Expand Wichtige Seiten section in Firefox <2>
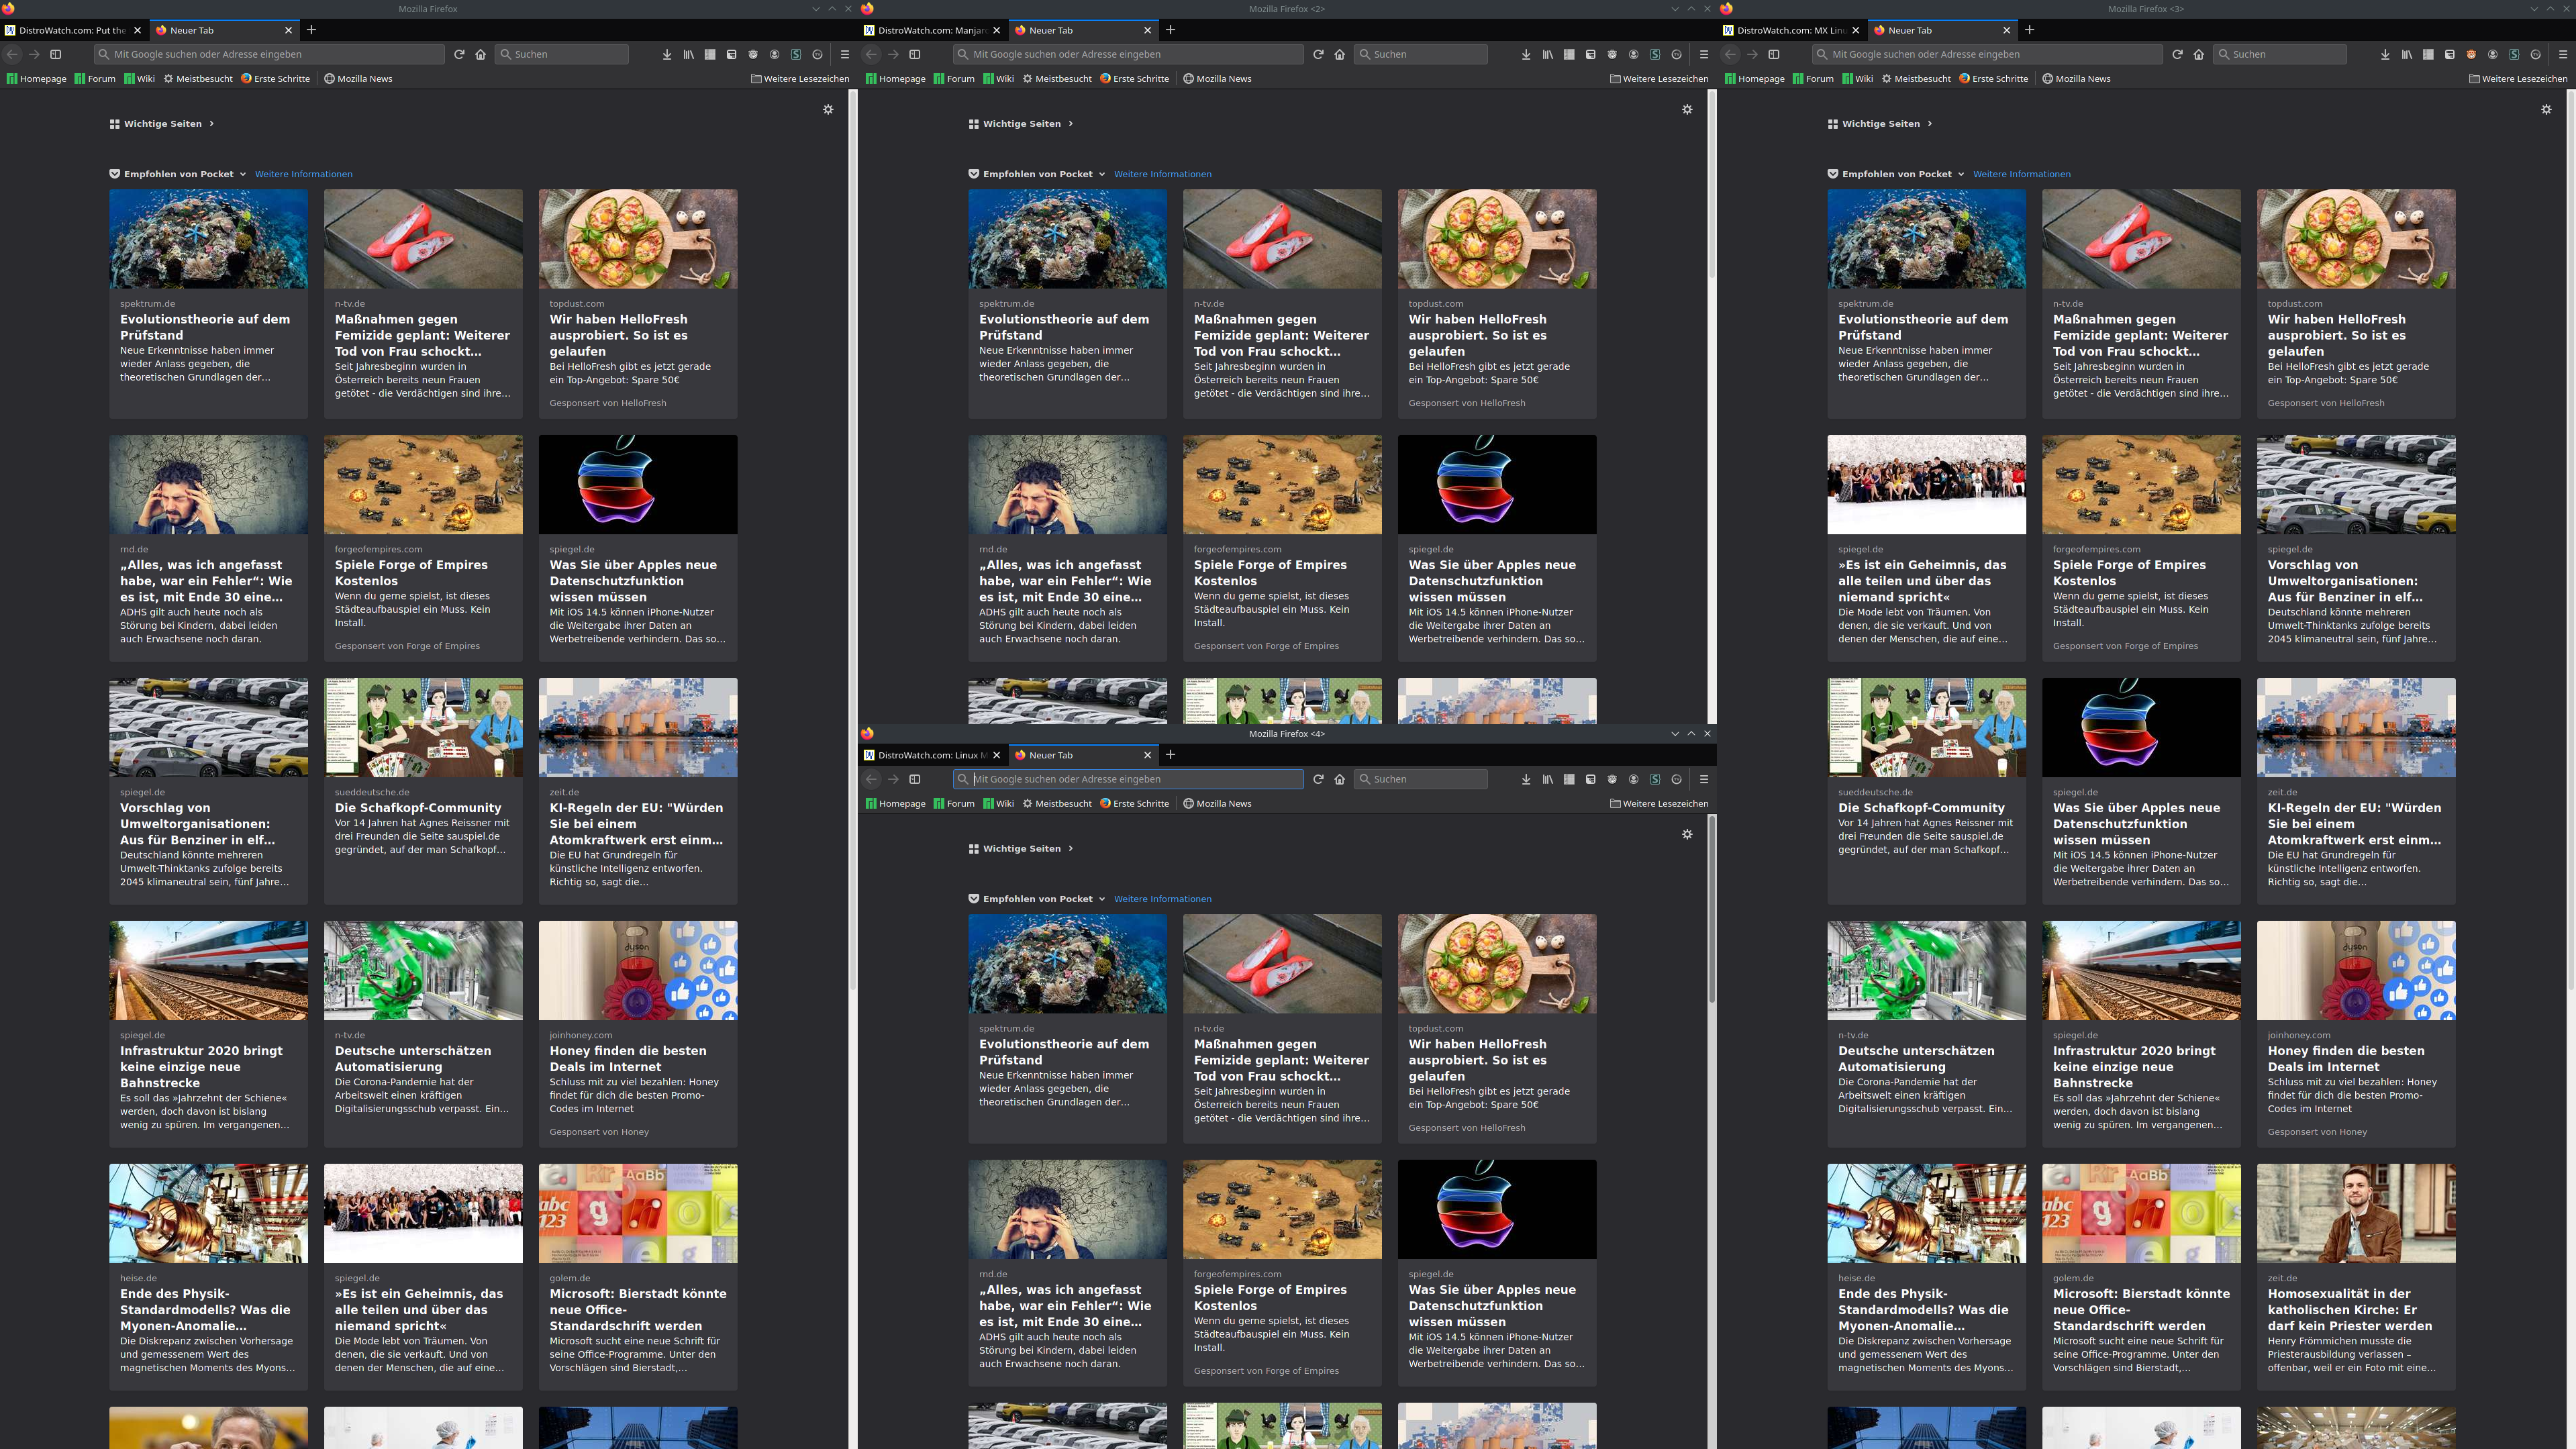 [1071, 124]
